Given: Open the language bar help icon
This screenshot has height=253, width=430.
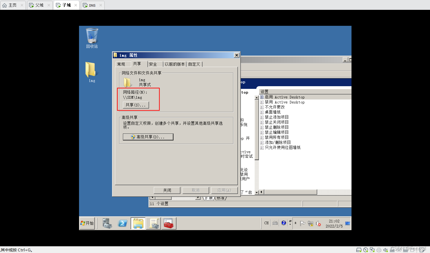Looking at the screenshot, I should (284, 223).
